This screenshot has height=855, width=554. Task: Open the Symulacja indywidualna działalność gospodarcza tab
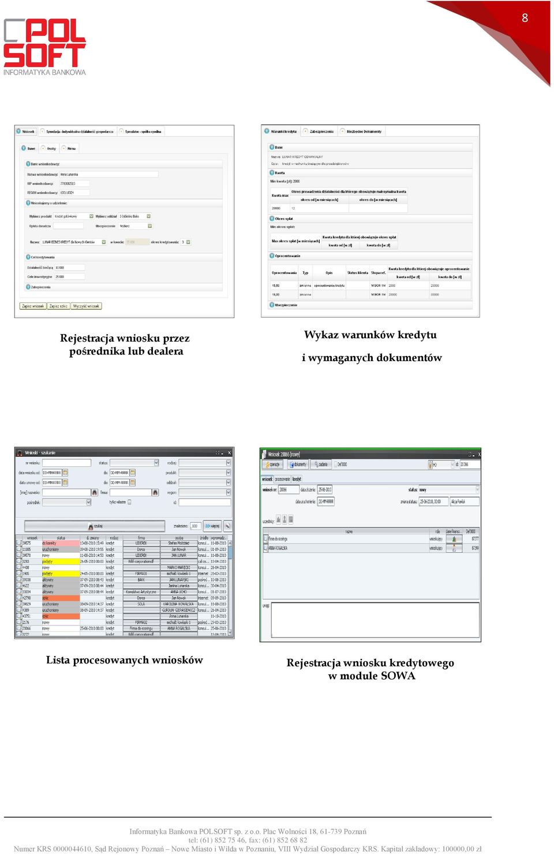coord(77,132)
